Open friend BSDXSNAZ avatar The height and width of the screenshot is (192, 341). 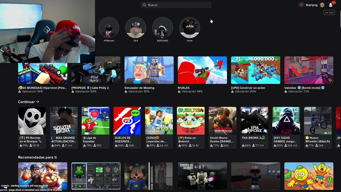pos(163,27)
